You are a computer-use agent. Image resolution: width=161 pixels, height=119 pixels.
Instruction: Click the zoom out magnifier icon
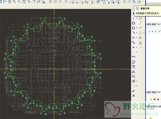coord(19,1)
